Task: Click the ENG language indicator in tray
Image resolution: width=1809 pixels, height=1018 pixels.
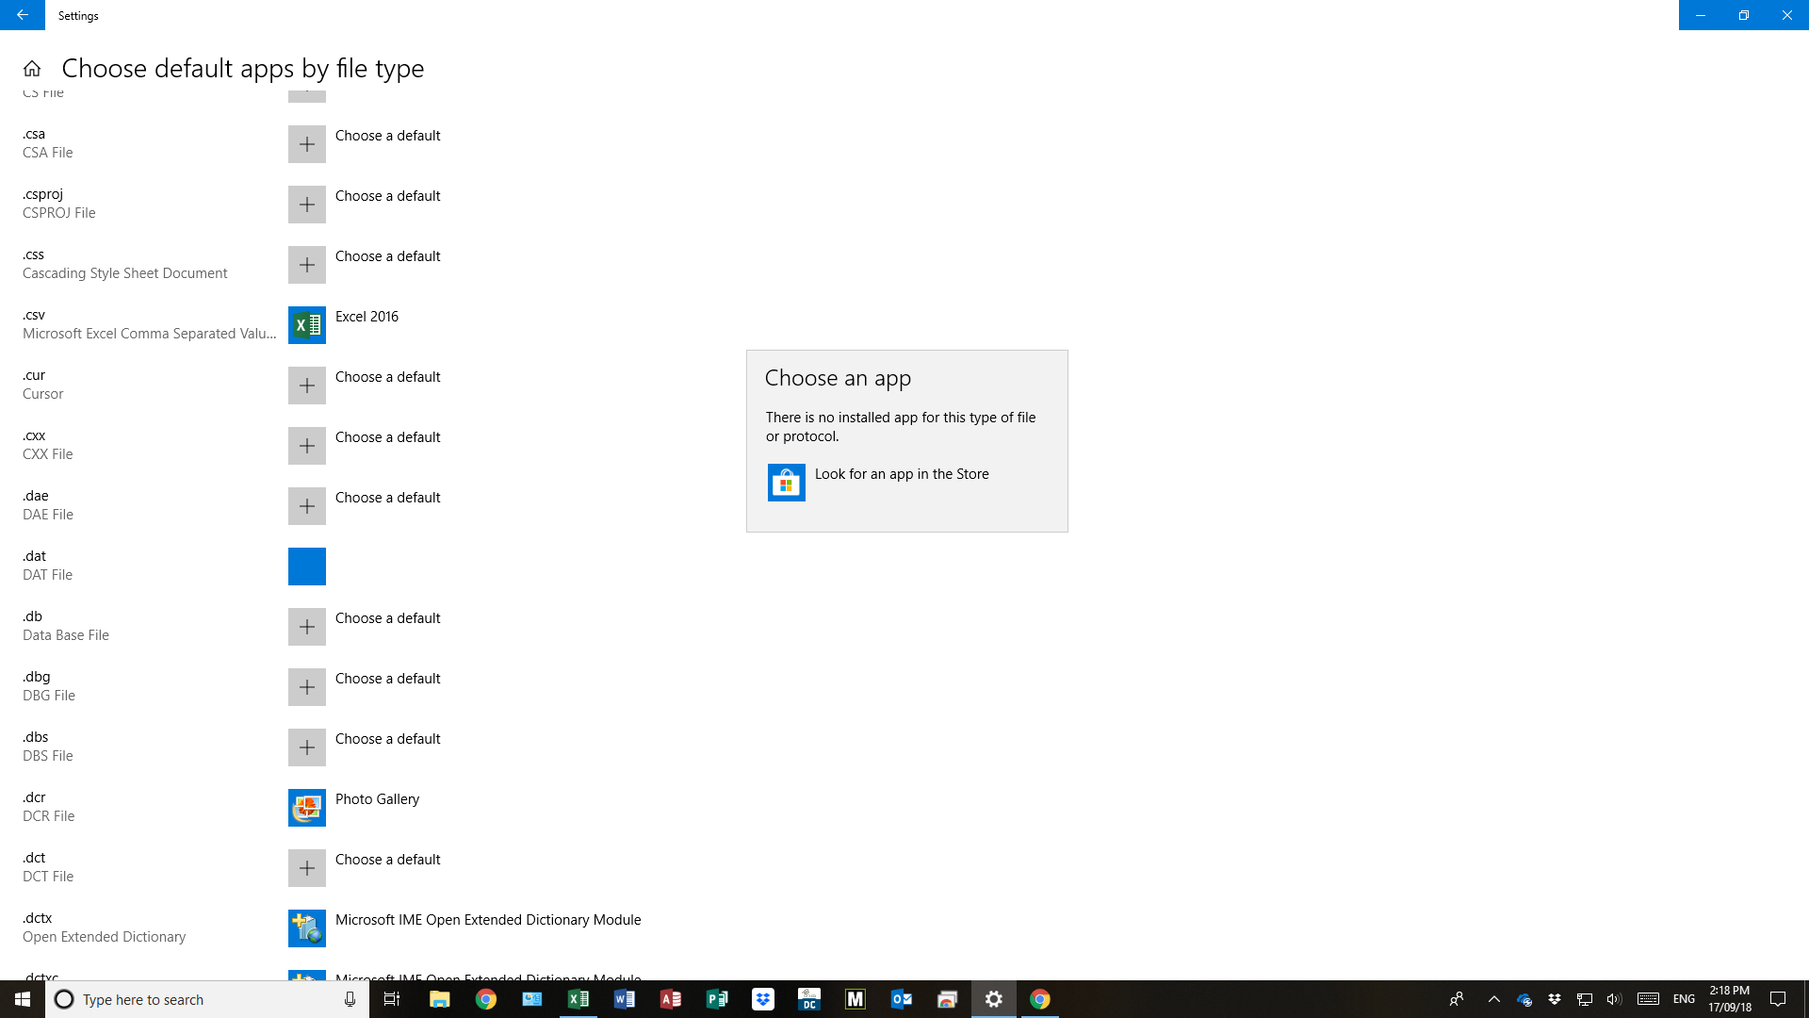Action: 1684,999
